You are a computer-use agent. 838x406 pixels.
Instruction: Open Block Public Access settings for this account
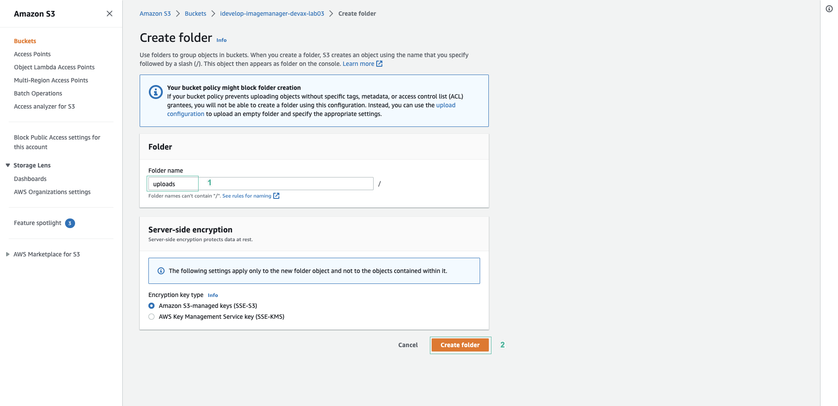tap(57, 142)
